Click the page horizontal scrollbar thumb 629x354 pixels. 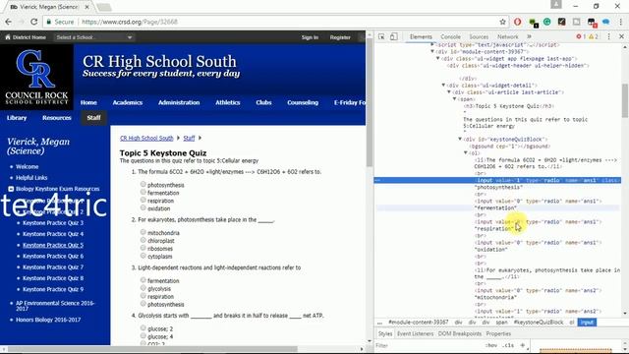pyautogui.click(x=152, y=349)
